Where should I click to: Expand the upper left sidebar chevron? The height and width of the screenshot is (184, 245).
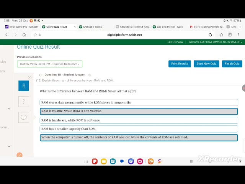tap(9, 109)
